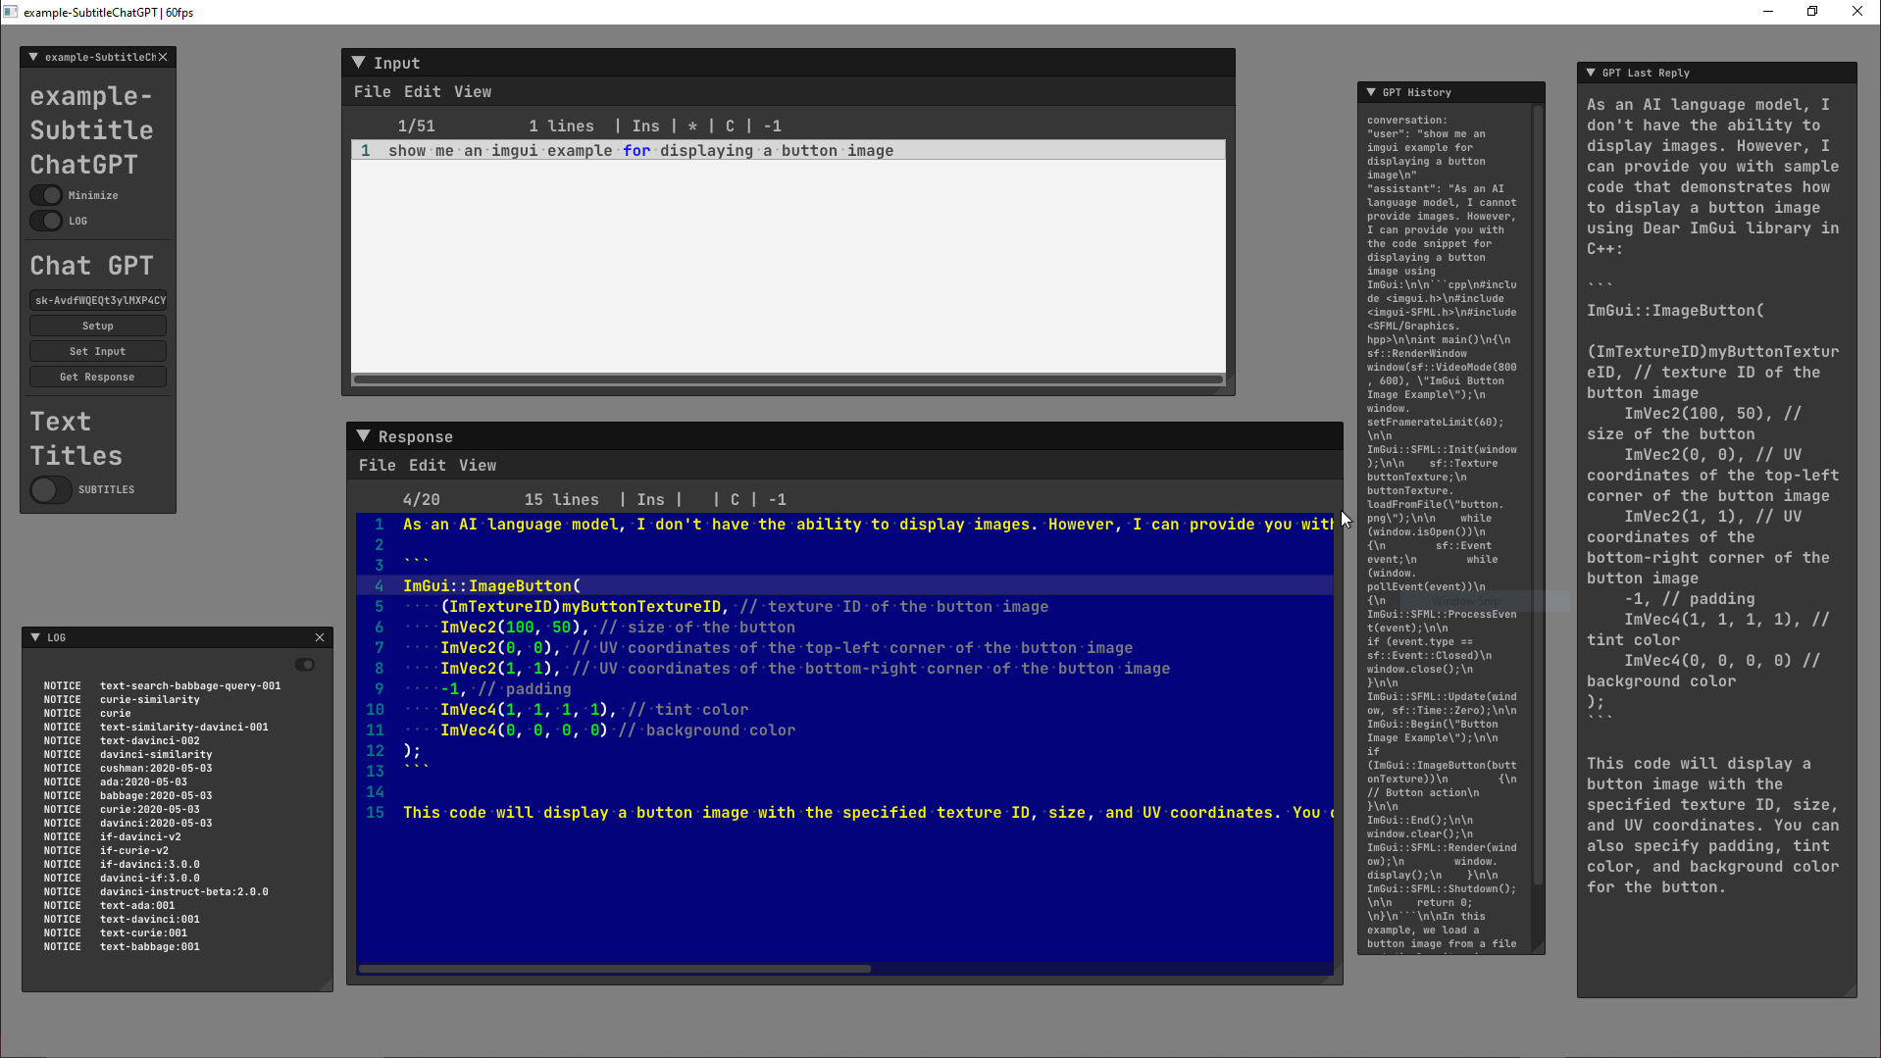
Task: Close the LOG window
Action: (x=320, y=637)
